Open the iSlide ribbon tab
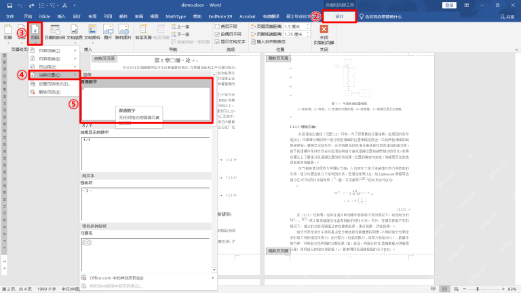The width and height of the screenshot is (521, 293). [x=45, y=16]
